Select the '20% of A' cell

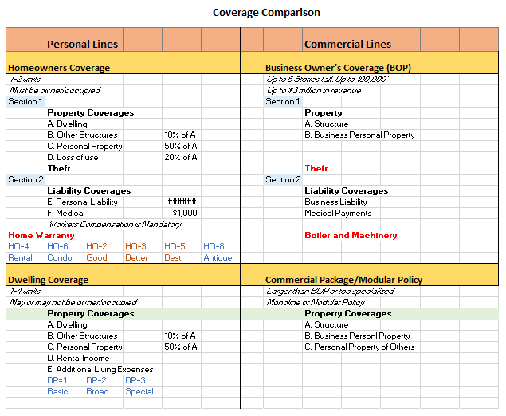click(x=181, y=157)
